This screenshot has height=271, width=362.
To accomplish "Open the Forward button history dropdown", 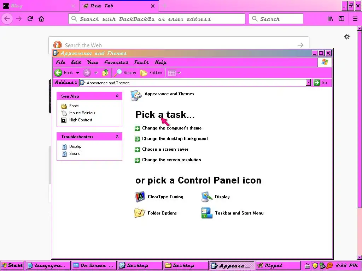I will tap(96, 73).
